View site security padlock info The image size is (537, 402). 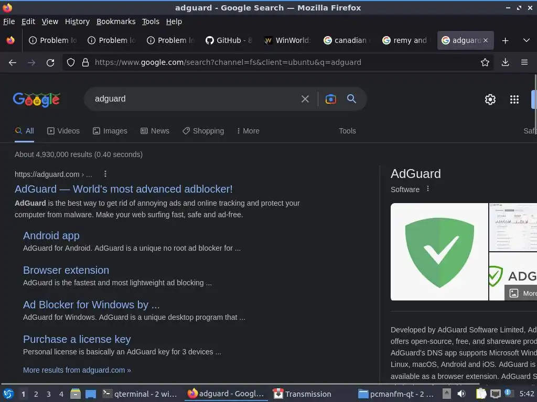(85, 62)
